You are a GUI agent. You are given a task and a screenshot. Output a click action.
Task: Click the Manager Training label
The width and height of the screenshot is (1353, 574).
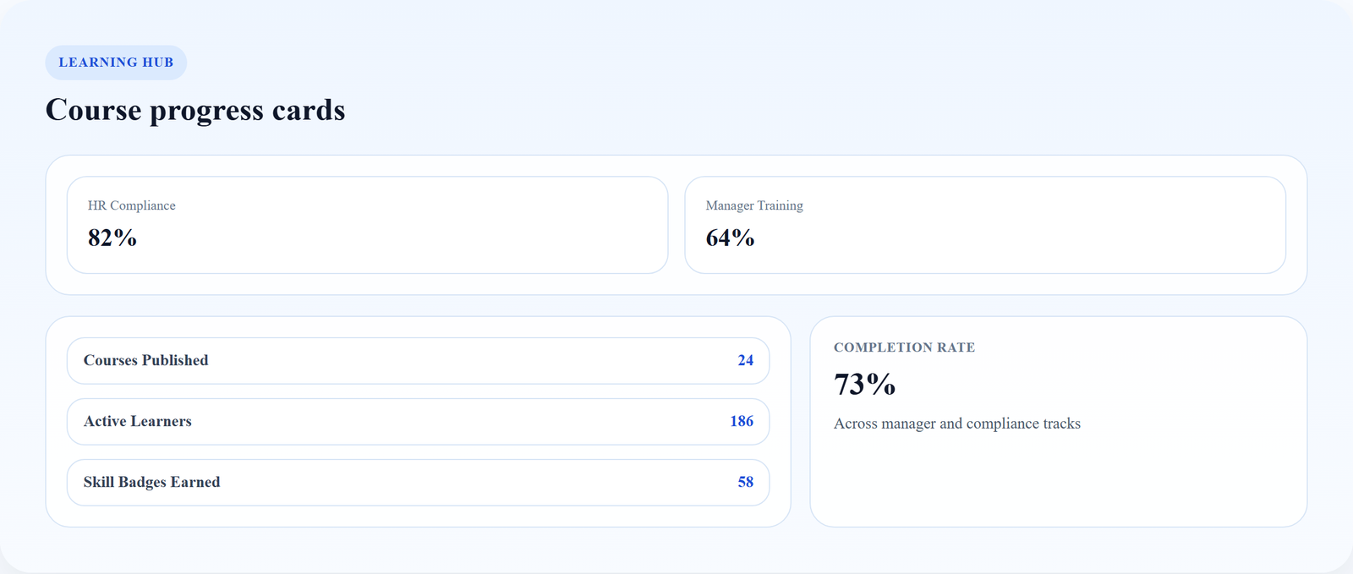754,205
